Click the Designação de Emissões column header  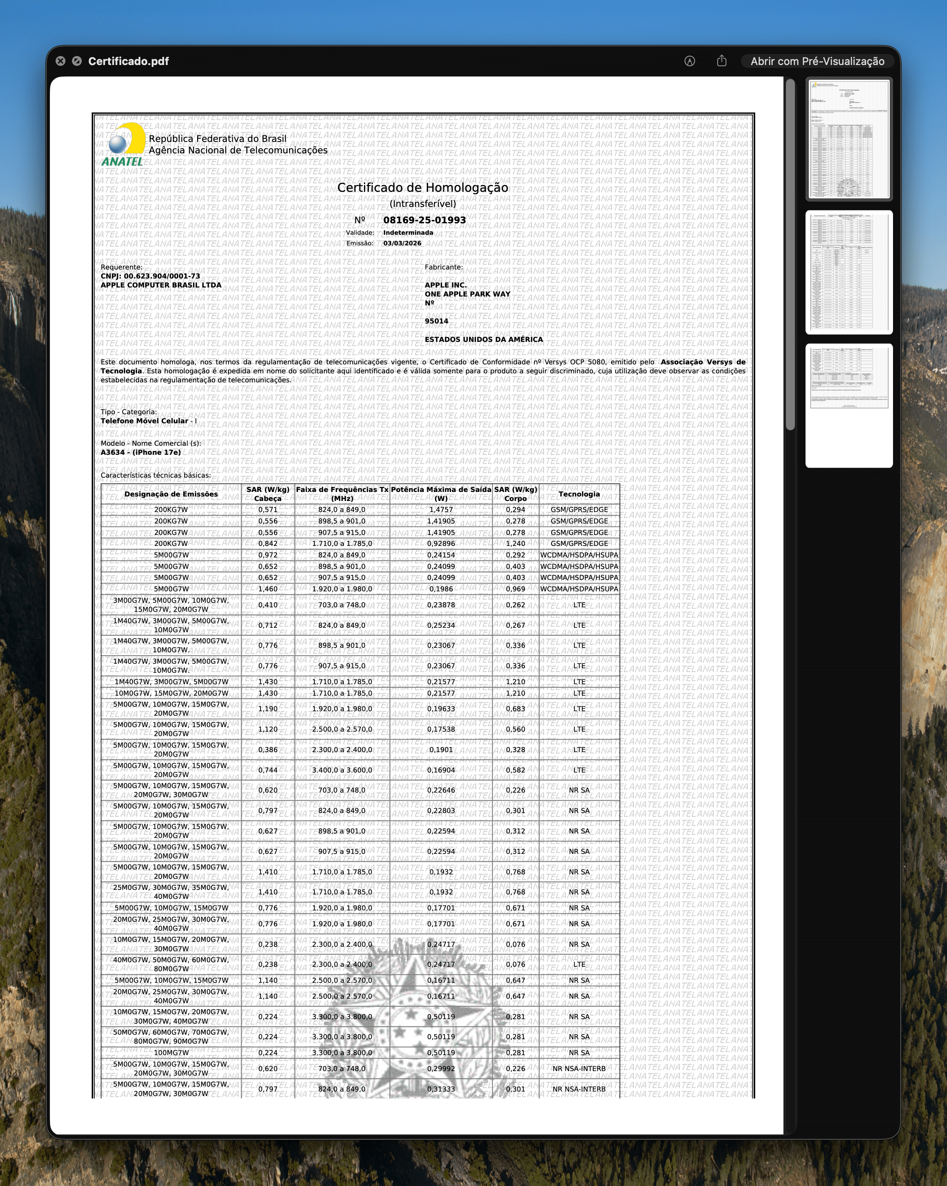[171, 494]
